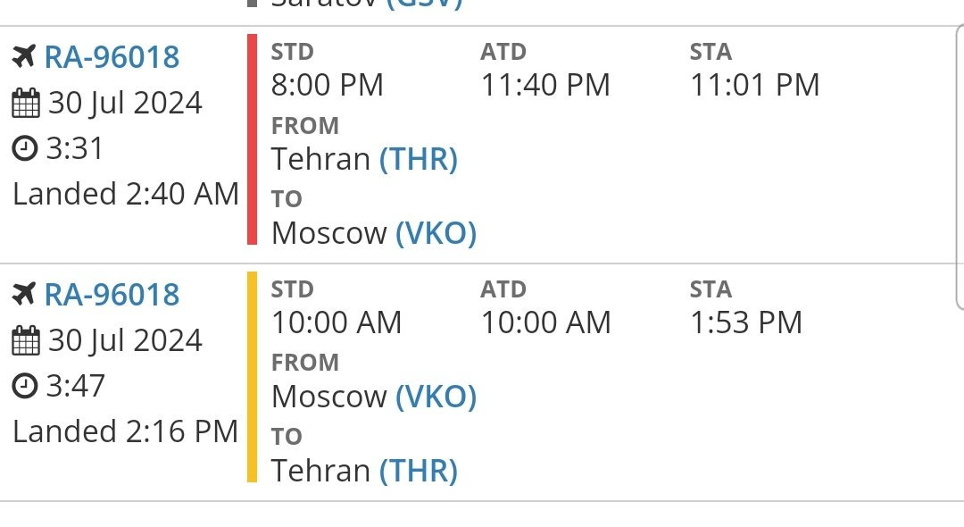Click the clock icon next to 3:47

25,386
